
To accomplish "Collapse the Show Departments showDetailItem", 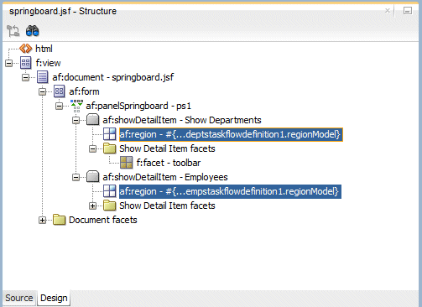I will [x=76, y=120].
